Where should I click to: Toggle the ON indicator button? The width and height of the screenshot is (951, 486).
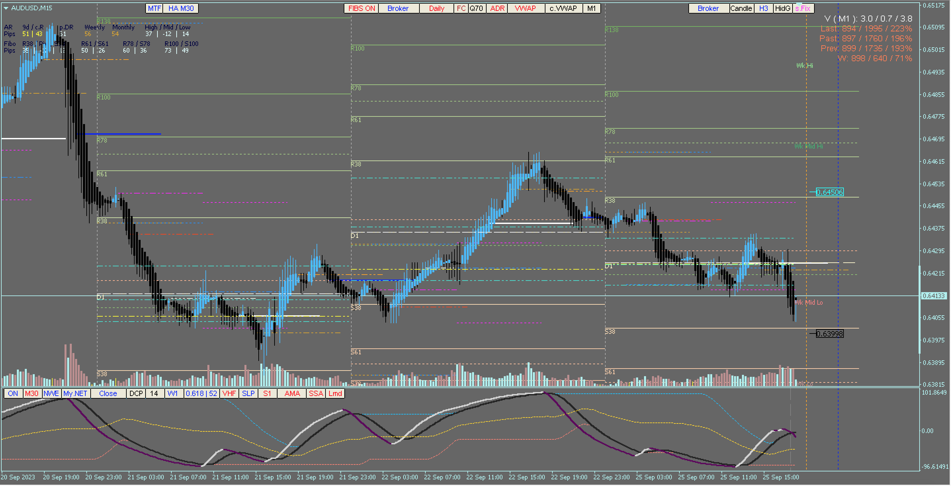click(13, 394)
